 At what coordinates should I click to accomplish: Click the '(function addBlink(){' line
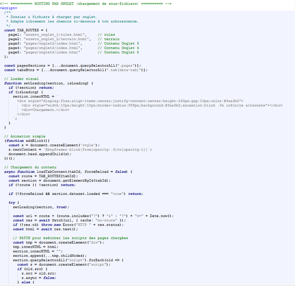coord(27,141)
